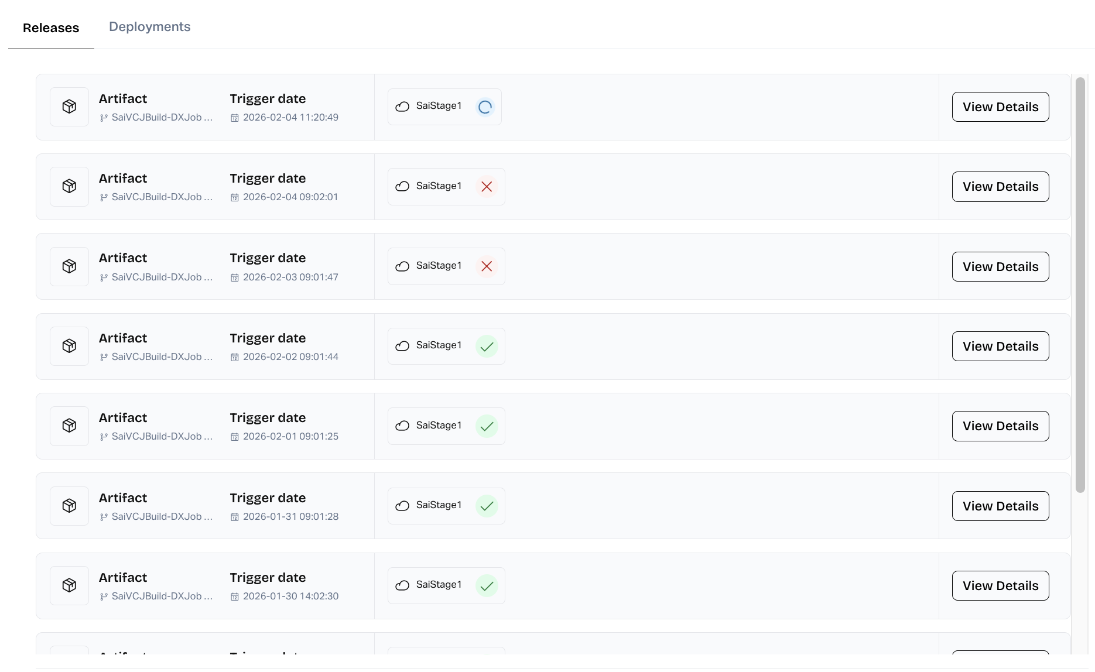This screenshot has width=1095, height=672.
Task: Click the SaiStage1 stage chip of the 2026-01-31 release
Action: pyautogui.click(x=438, y=506)
